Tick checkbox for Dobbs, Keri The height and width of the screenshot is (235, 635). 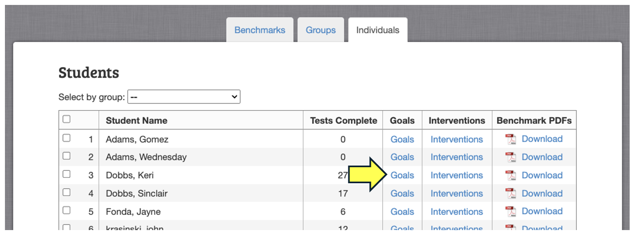[x=67, y=174]
